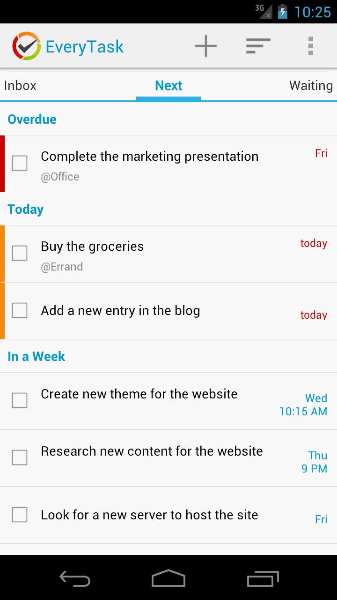Collapse the In a Week section
This screenshot has height=600, width=337.
tap(37, 356)
